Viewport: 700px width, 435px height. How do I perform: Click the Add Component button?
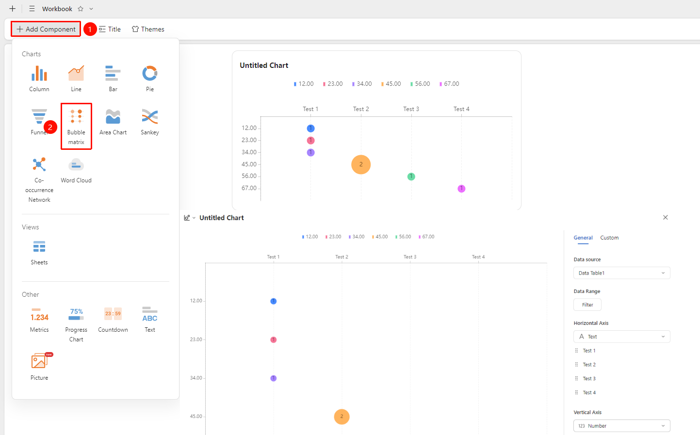(46, 29)
